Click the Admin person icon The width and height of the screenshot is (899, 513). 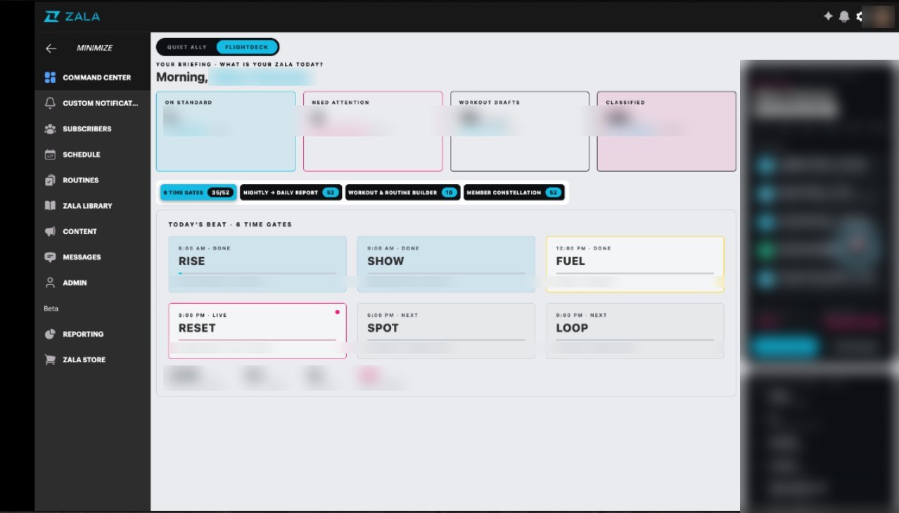(x=50, y=283)
